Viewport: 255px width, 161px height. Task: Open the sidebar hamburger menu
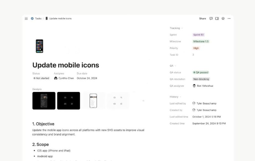coord(26,18)
